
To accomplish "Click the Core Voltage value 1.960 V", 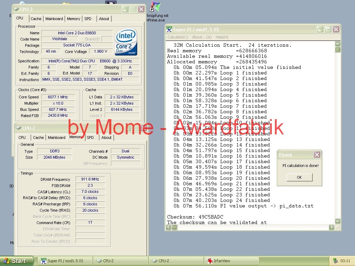I will point(101,52).
